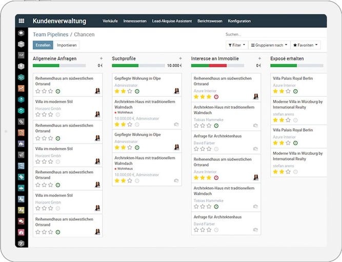Click the Interesse an Immobilie column header

coord(215,58)
